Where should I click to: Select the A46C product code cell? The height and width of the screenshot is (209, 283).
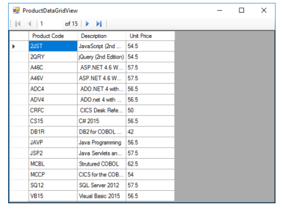pos(53,68)
